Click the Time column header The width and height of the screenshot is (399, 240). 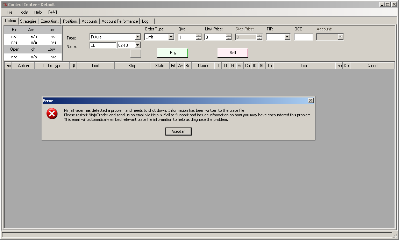[x=304, y=66]
